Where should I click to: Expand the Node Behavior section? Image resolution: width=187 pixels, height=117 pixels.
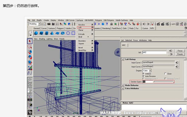point(123,85)
